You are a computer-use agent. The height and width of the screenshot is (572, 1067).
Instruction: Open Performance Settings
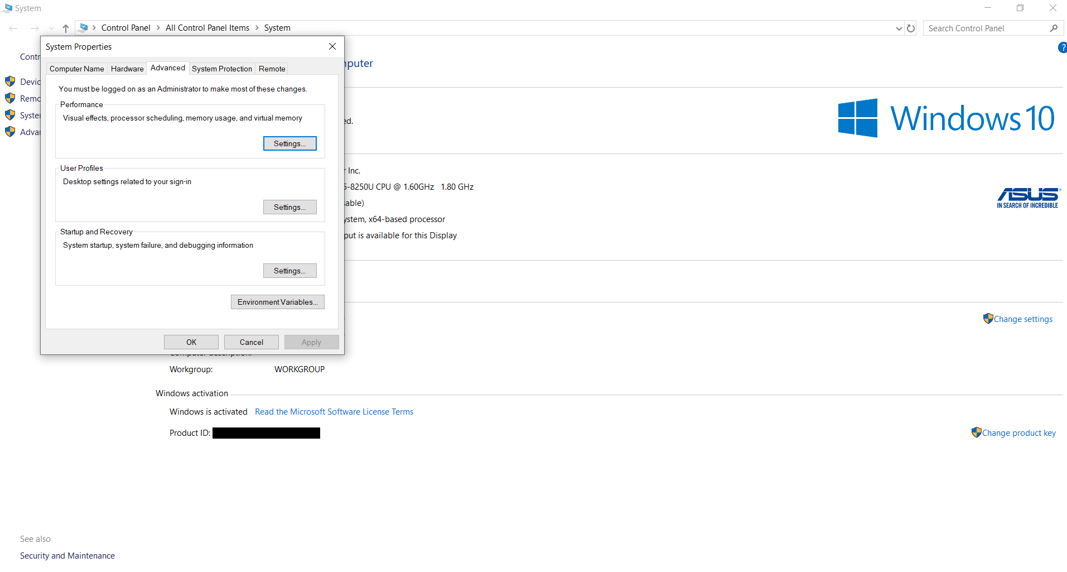[x=290, y=143]
